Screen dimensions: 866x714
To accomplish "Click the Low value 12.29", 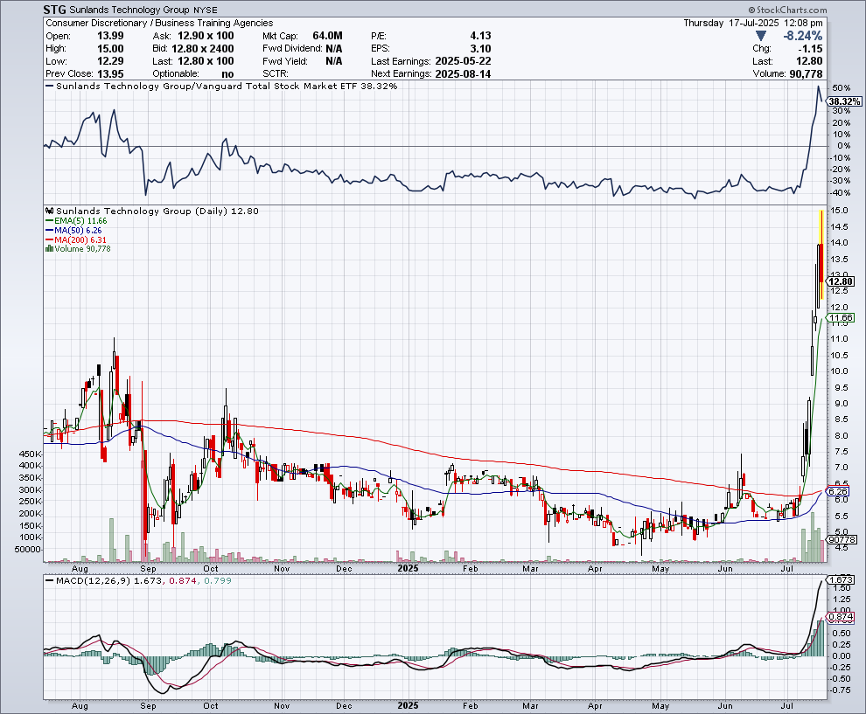I will (110, 61).
